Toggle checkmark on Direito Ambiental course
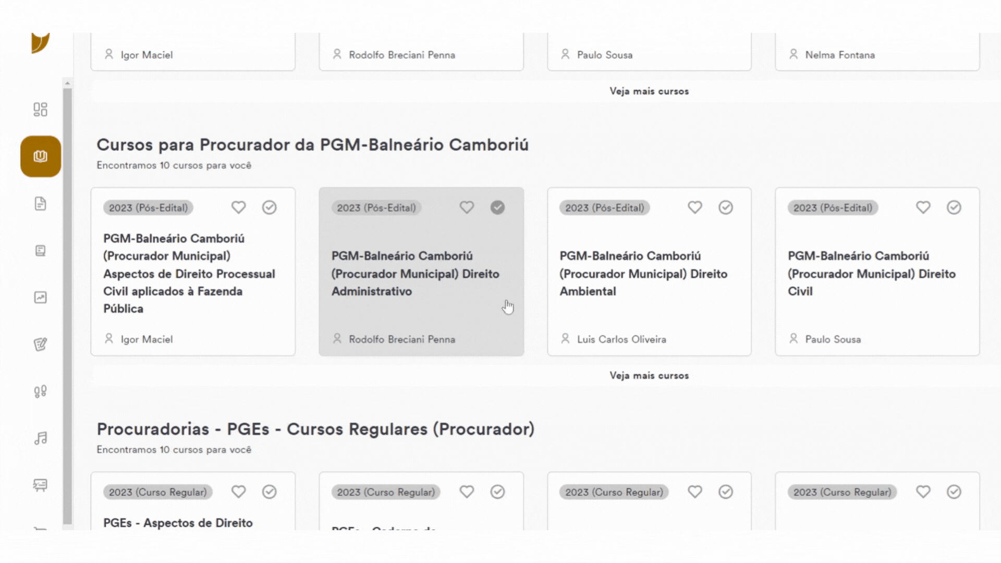1001x563 pixels. [x=726, y=207]
